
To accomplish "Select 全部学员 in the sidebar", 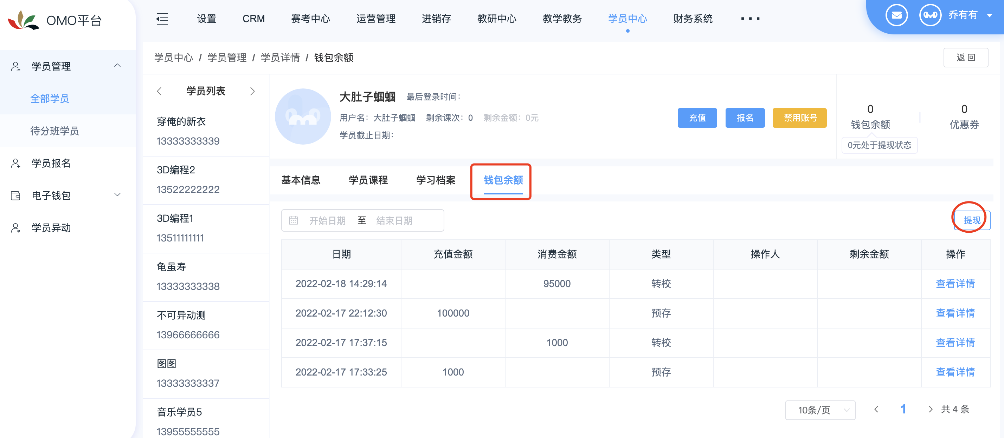I will (50, 99).
